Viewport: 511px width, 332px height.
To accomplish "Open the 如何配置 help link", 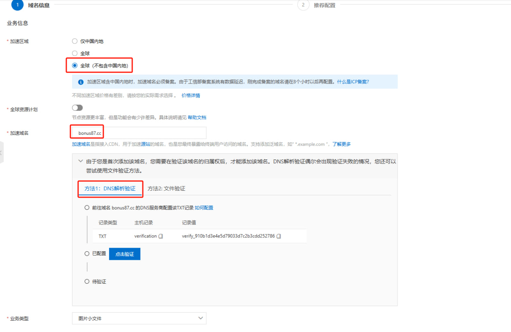I will click(x=204, y=208).
